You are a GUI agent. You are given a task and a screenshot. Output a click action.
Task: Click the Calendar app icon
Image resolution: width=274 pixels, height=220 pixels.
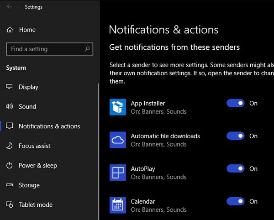pos(118,205)
